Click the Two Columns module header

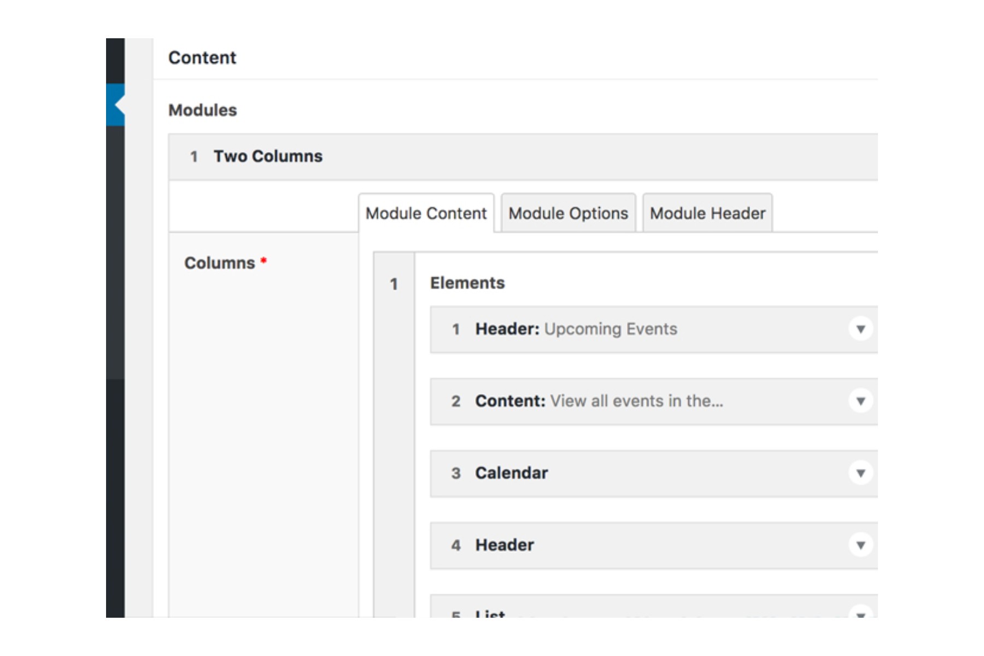(523, 157)
